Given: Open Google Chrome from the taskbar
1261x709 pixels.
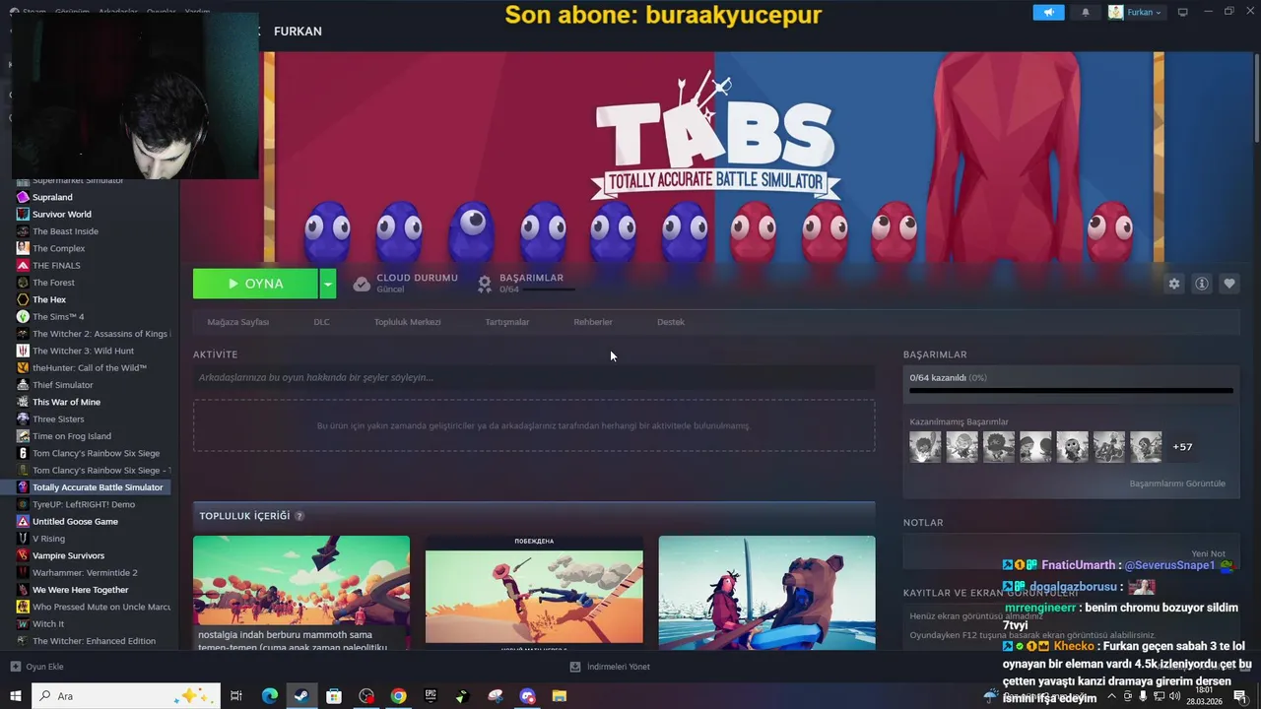Looking at the screenshot, I should click(x=398, y=696).
